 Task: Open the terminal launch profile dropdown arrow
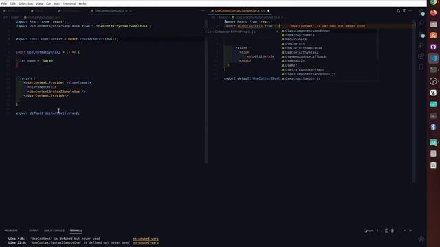pyautogui.click(x=381, y=231)
